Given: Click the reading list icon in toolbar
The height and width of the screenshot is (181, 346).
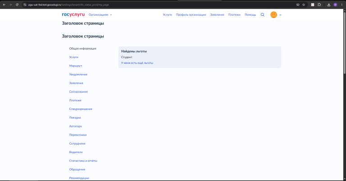Looking at the screenshot, I should [313, 5].
